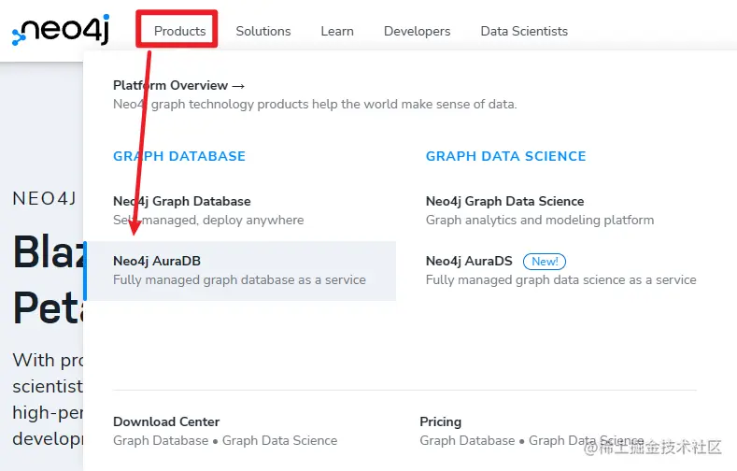
Task: Click the Neo4j logo
Action: pos(62,31)
